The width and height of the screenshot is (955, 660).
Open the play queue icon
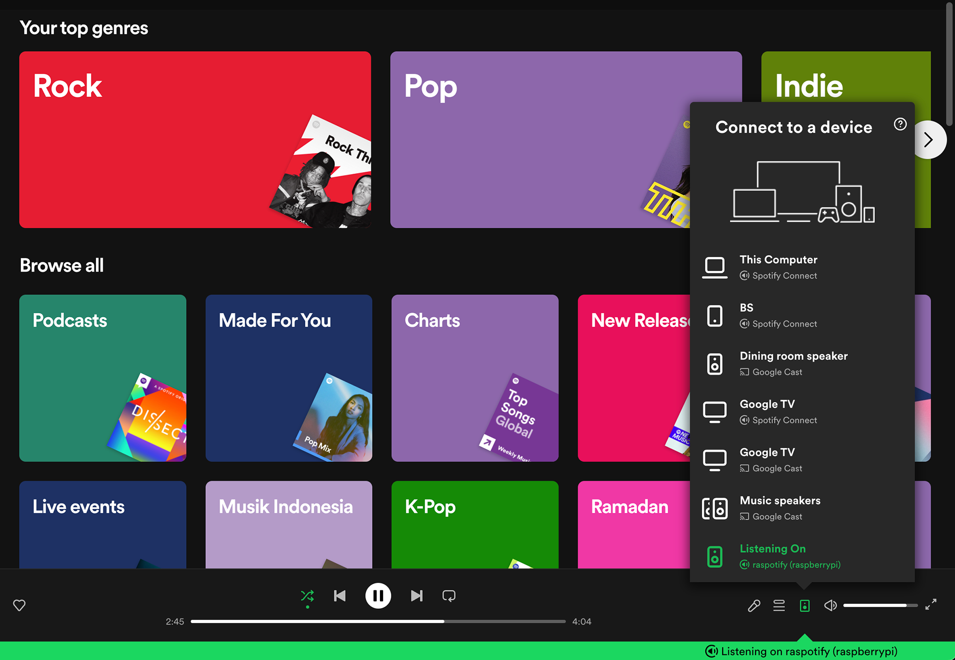point(779,605)
